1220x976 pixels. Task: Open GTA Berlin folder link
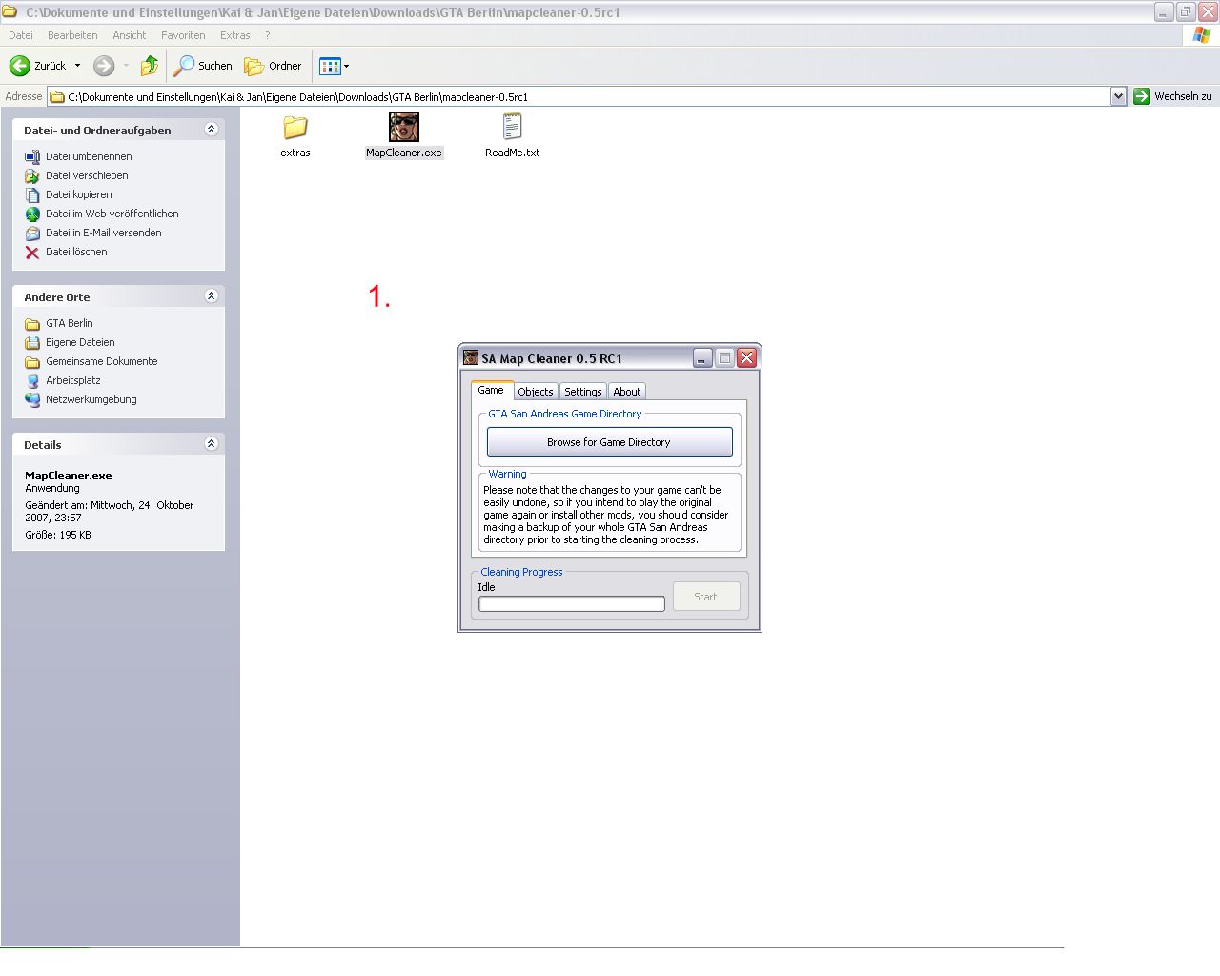70,323
